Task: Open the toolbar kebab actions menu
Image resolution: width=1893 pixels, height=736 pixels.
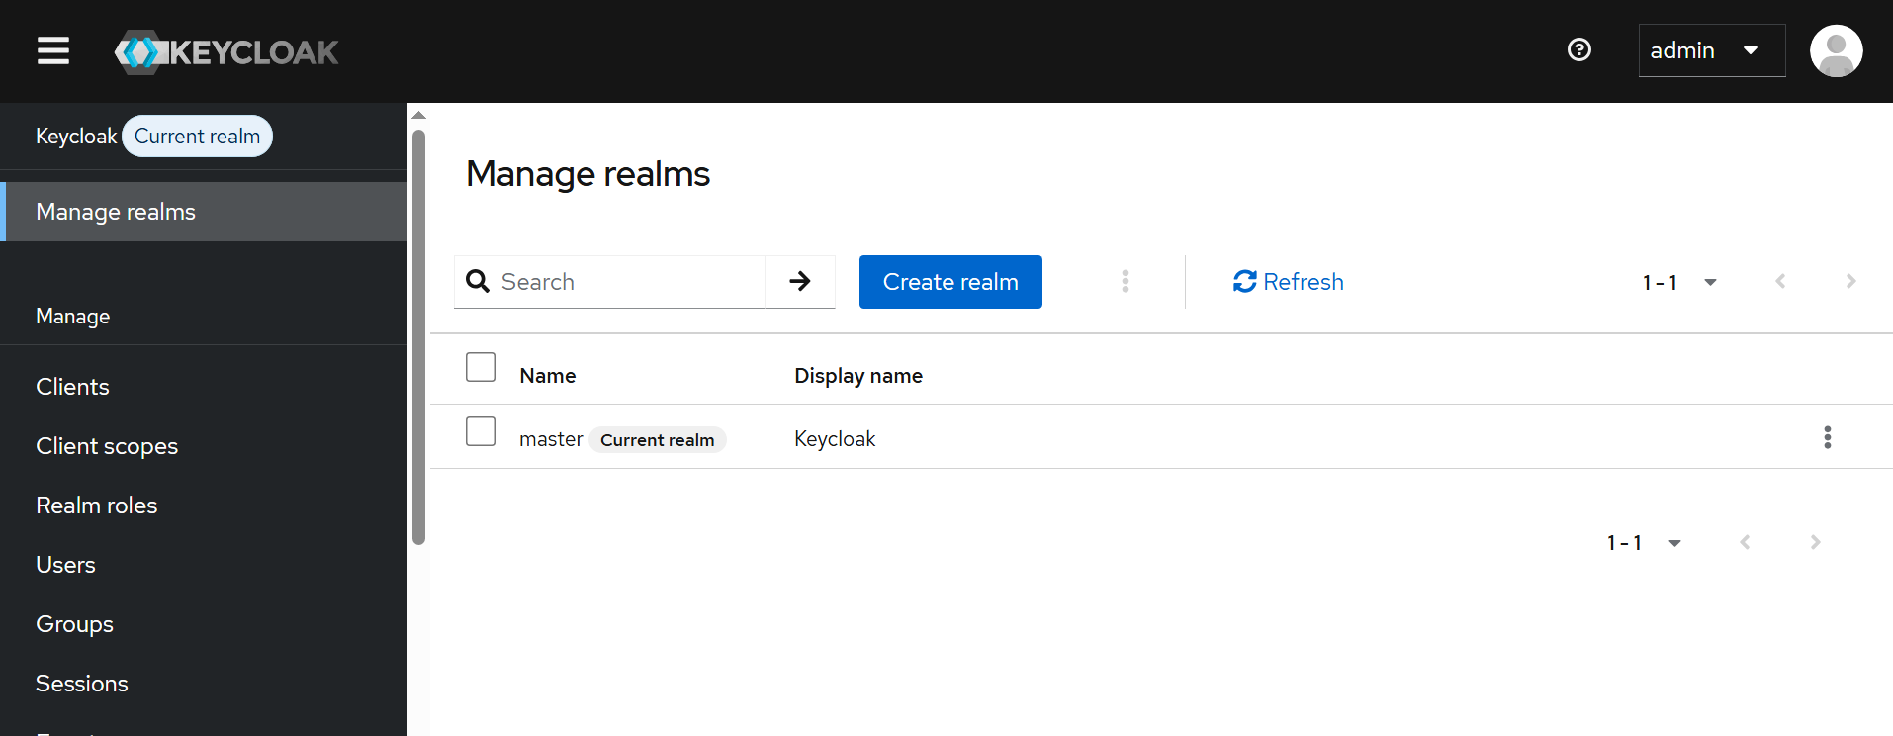Action: [x=1125, y=282]
